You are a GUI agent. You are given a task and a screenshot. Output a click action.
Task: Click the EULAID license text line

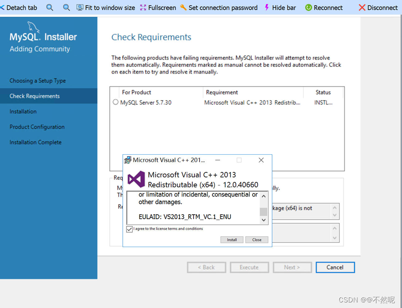[x=185, y=217]
